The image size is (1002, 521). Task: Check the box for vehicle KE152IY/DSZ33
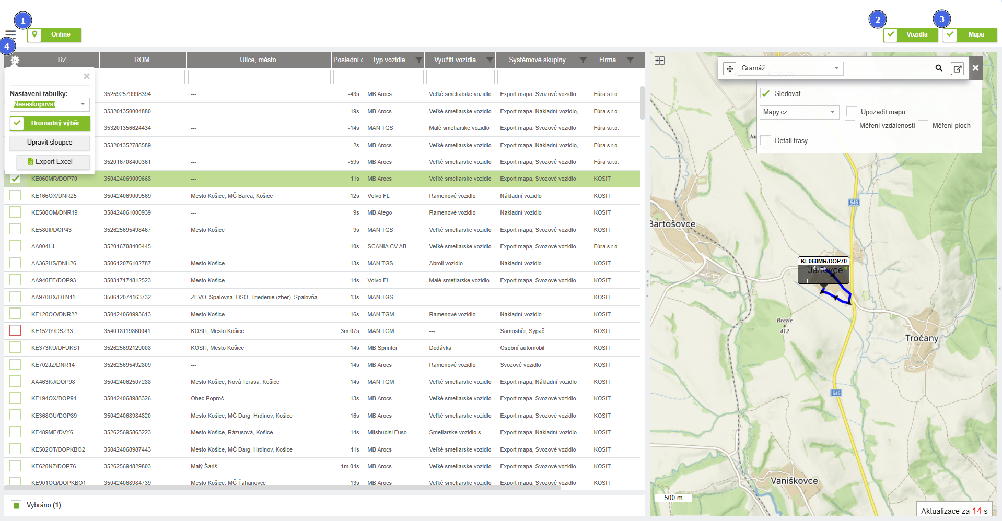15,330
